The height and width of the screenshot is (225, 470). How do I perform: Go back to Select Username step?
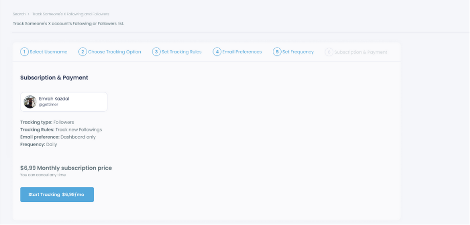tap(48, 52)
